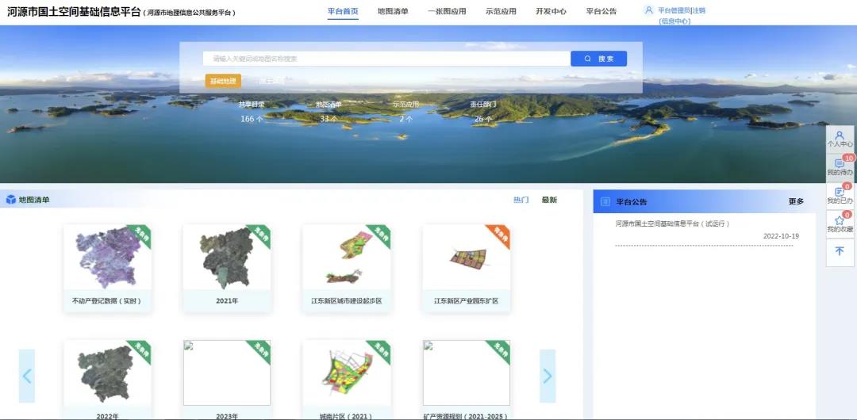This screenshot has width=857, height=420.
Task: Open 我的收藏 star icon
Action: [840, 220]
